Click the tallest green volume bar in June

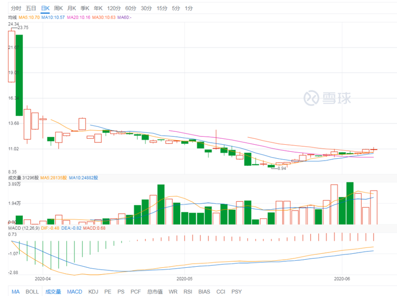(350, 203)
